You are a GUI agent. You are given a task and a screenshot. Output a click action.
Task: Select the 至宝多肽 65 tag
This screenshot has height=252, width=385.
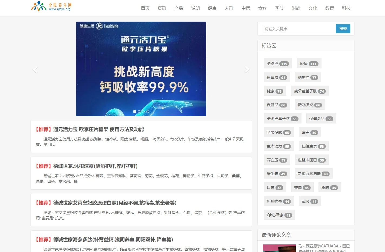point(279,132)
